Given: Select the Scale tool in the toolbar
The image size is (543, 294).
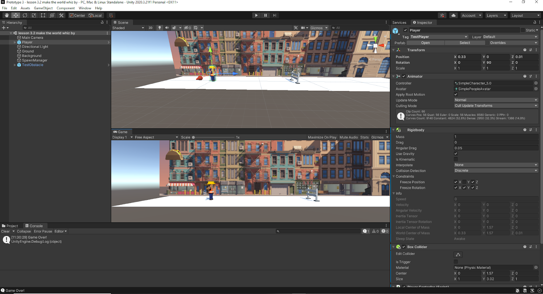Looking at the screenshot, I should (34, 15).
